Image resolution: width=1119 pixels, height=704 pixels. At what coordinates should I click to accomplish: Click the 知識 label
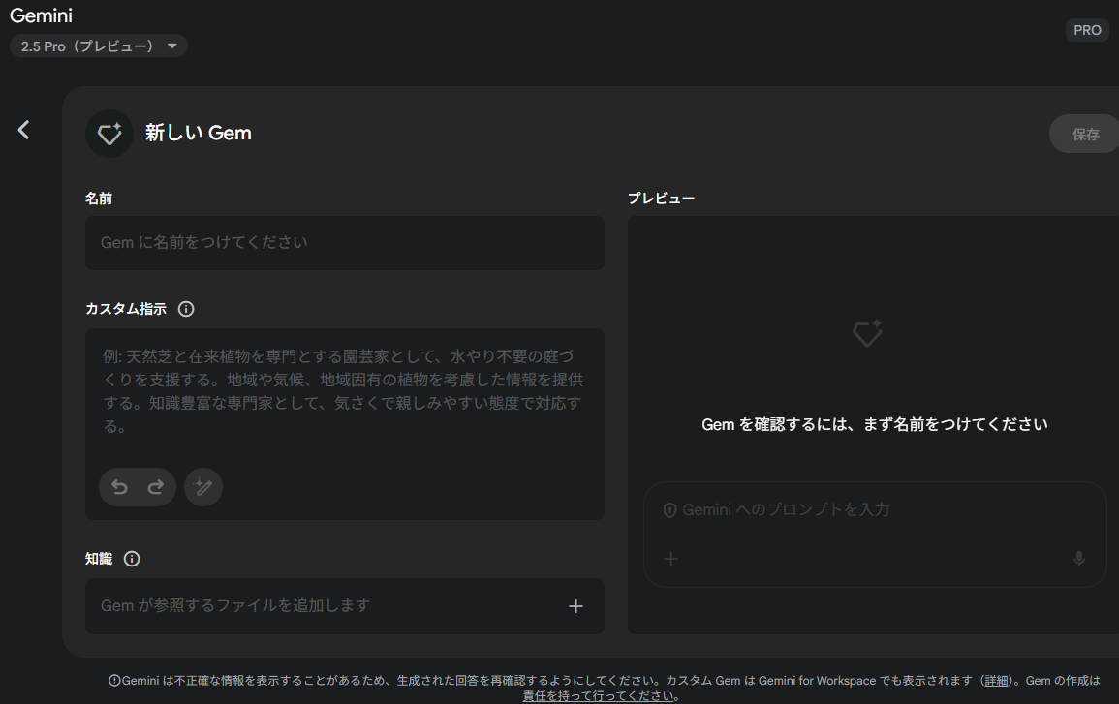(x=99, y=559)
